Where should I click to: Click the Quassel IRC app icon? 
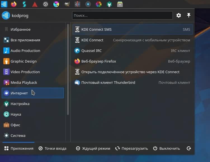pyautogui.click(x=77, y=51)
